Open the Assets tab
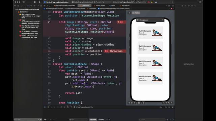 [x=112, y=6]
